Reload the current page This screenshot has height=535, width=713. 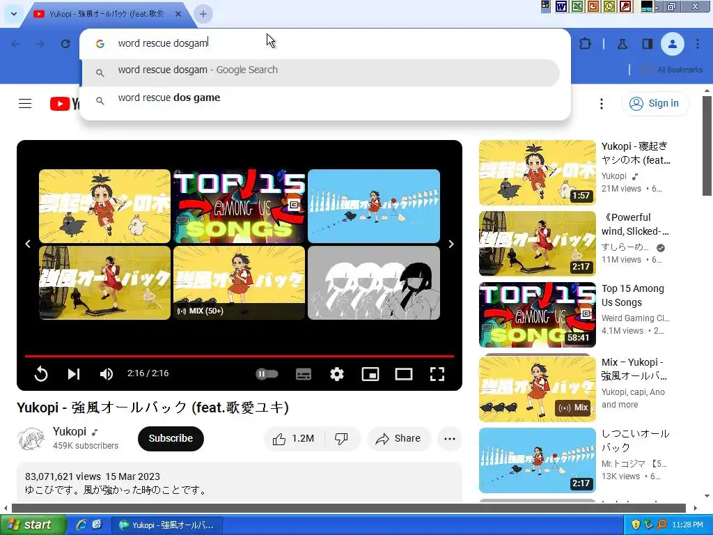click(65, 44)
